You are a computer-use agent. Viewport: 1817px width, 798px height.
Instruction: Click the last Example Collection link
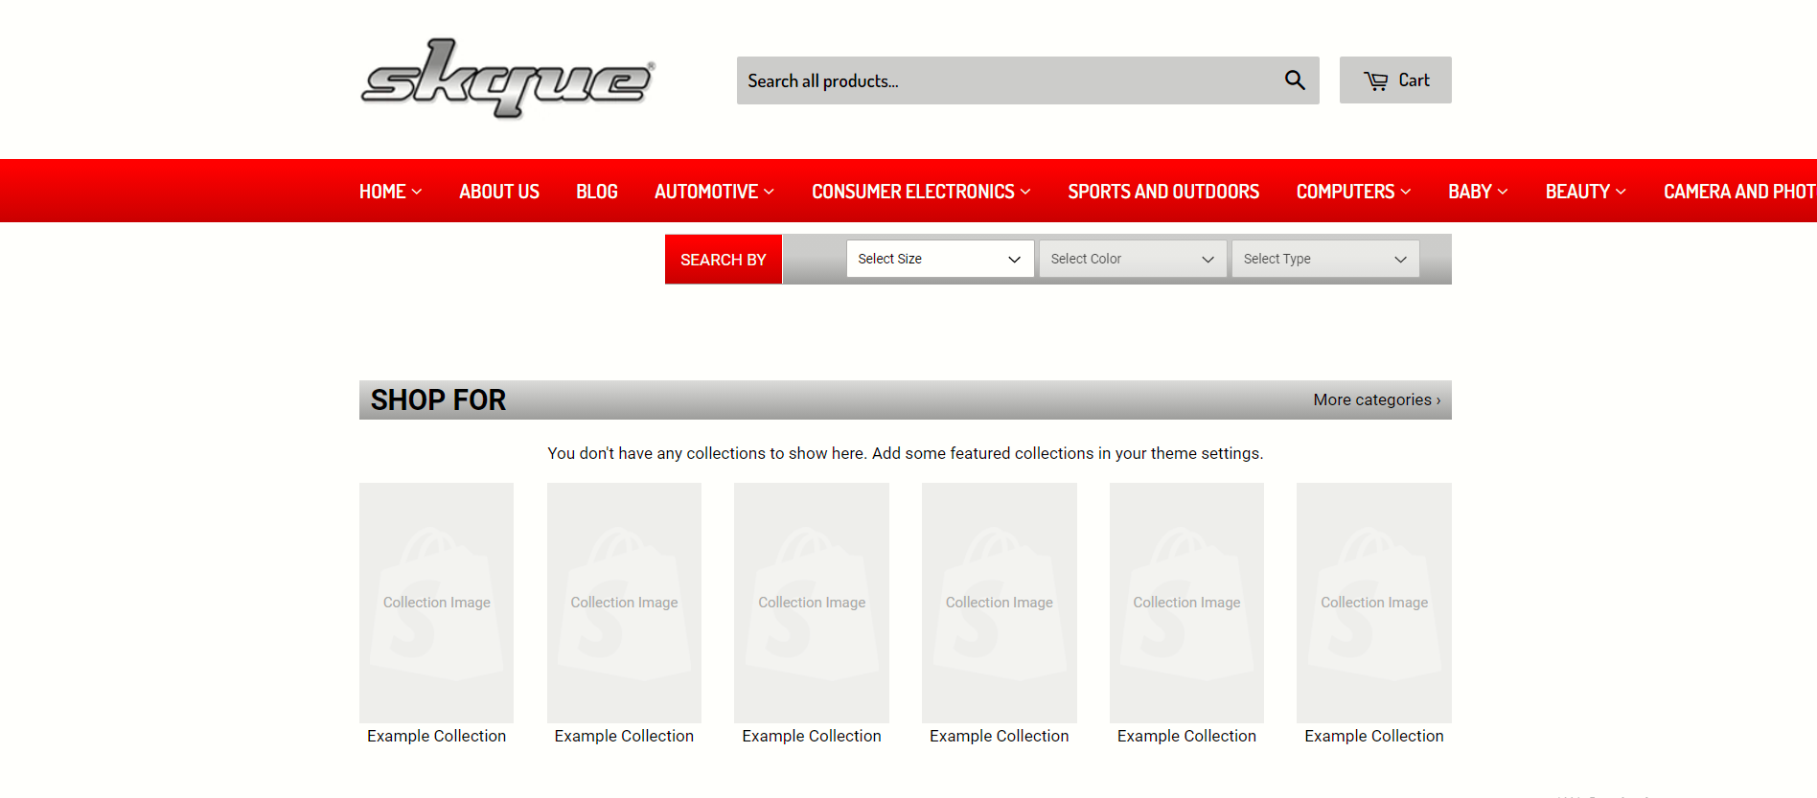pos(1373,736)
